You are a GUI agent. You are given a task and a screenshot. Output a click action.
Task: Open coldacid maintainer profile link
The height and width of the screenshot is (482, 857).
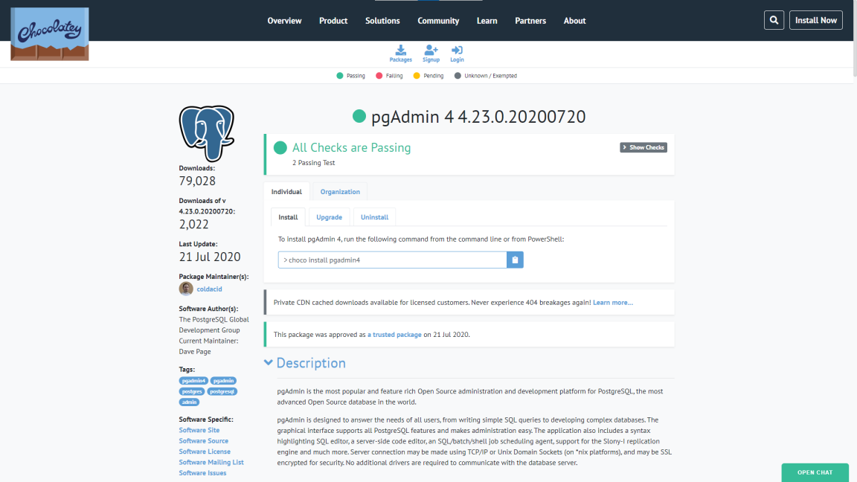coord(209,289)
